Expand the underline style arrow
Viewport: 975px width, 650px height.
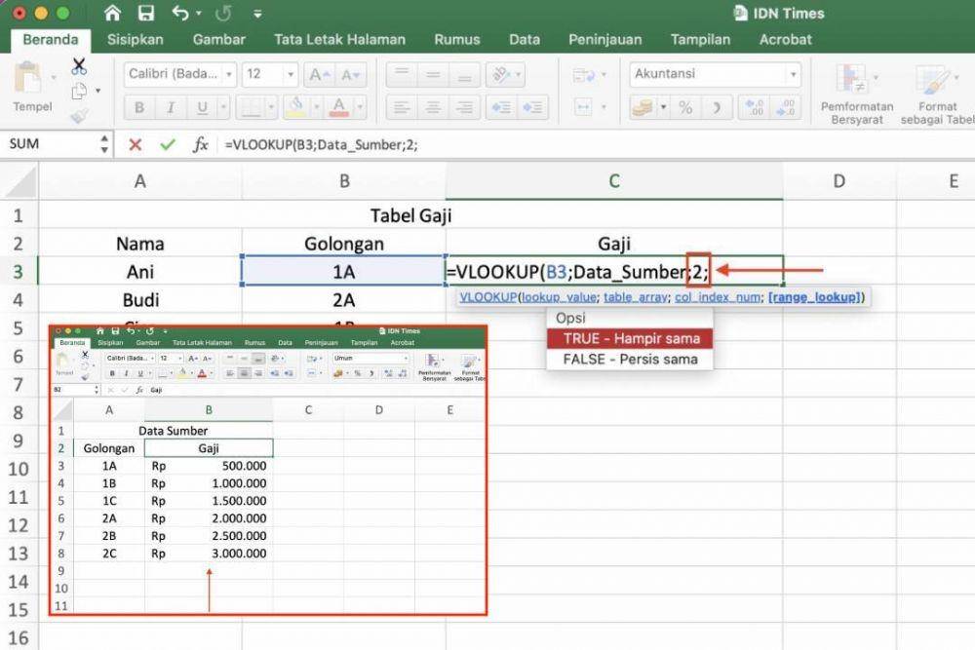point(223,107)
